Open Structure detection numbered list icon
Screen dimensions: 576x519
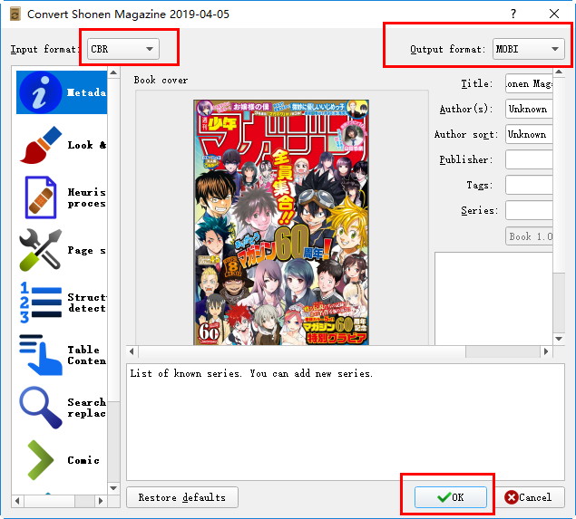coord(41,303)
